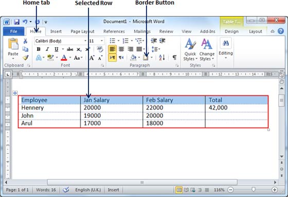Toggle the Show/Hide paragraph marks button
The image size is (288, 197).
click(x=174, y=58)
